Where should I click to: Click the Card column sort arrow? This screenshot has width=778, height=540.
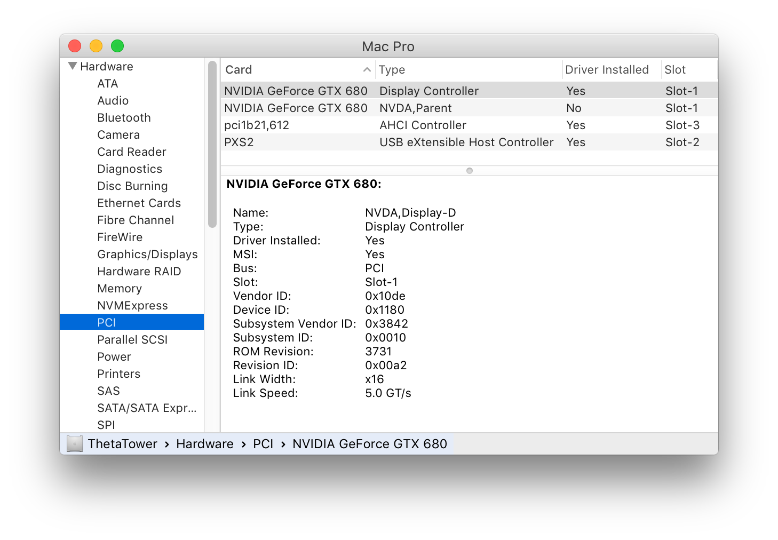click(367, 69)
